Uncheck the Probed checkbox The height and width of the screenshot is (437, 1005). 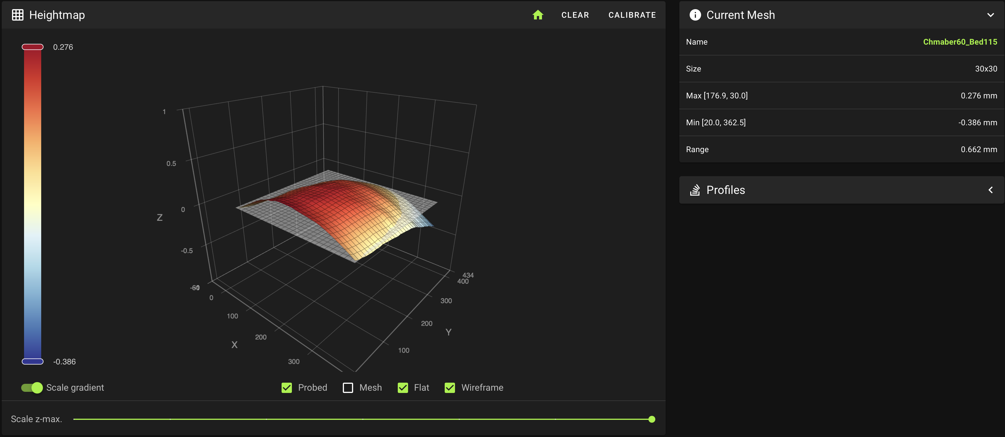point(287,388)
